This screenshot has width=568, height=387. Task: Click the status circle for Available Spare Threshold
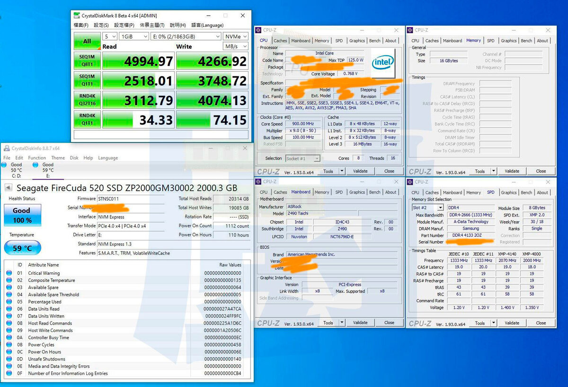click(x=9, y=295)
